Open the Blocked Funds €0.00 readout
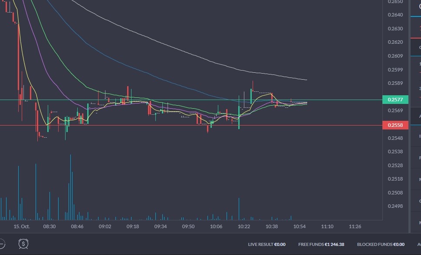This screenshot has width=421, height=255. pos(380,245)
